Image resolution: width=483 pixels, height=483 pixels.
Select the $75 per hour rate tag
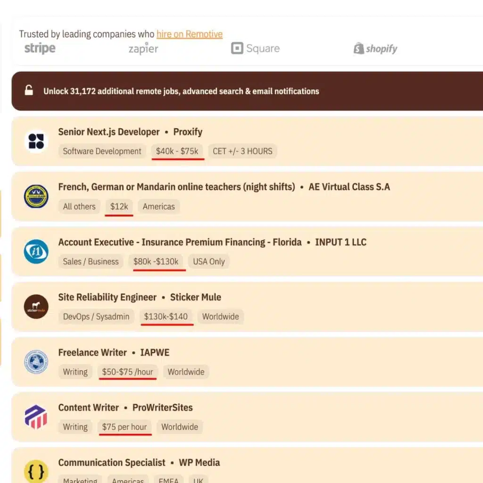coord(125,427)
